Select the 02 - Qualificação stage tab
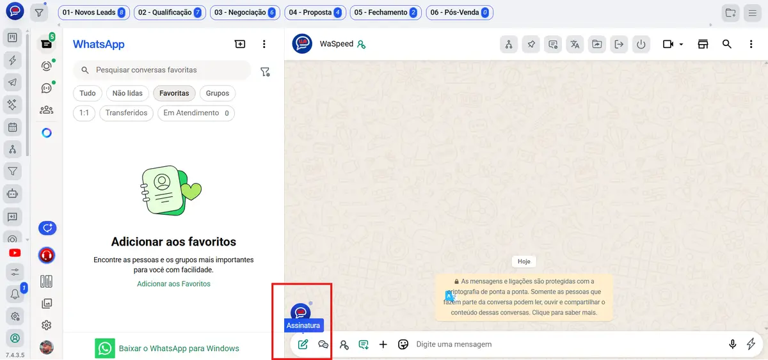768x360 pixels. tap(170, 12)
